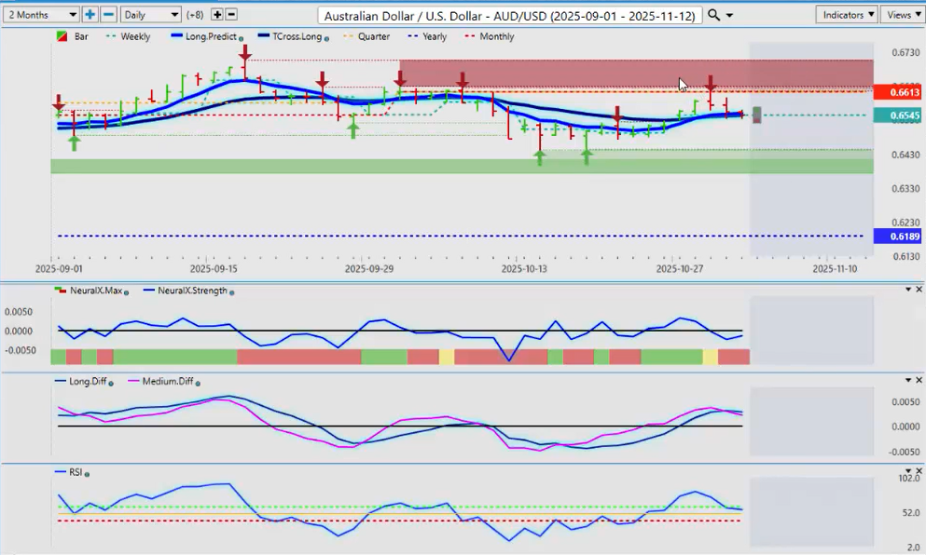Expand the NeuralX panel options arrow
The image size is (926, 555).
[x=907, y=290]
